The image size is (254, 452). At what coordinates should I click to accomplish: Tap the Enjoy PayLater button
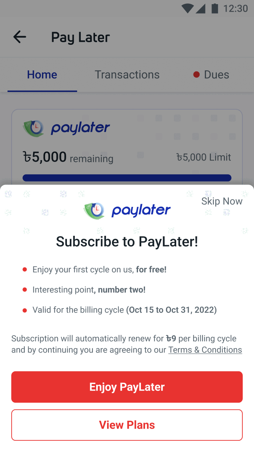point(127,387)
